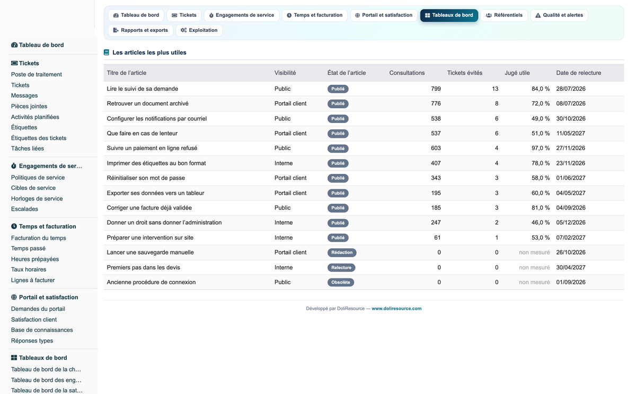Click the warning triangle icon in Qualité et alertes tab
Image resolution: width=636 pixels, height=394 pixels.
pyautogui.click(x=538, y=15)
